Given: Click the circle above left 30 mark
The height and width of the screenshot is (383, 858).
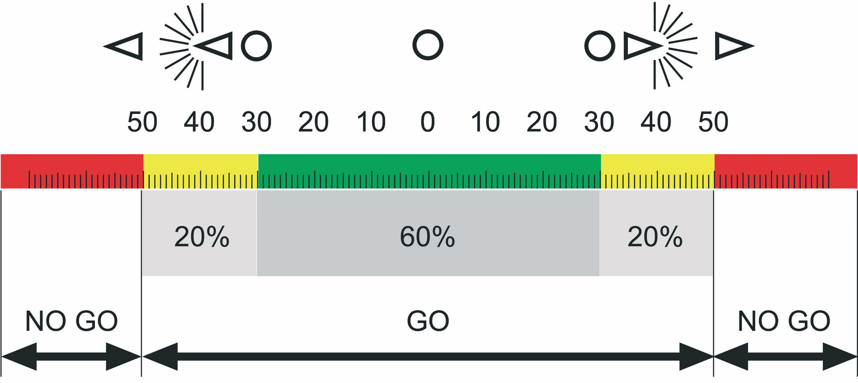Looking at the screenshot, I should coord(257,46).
